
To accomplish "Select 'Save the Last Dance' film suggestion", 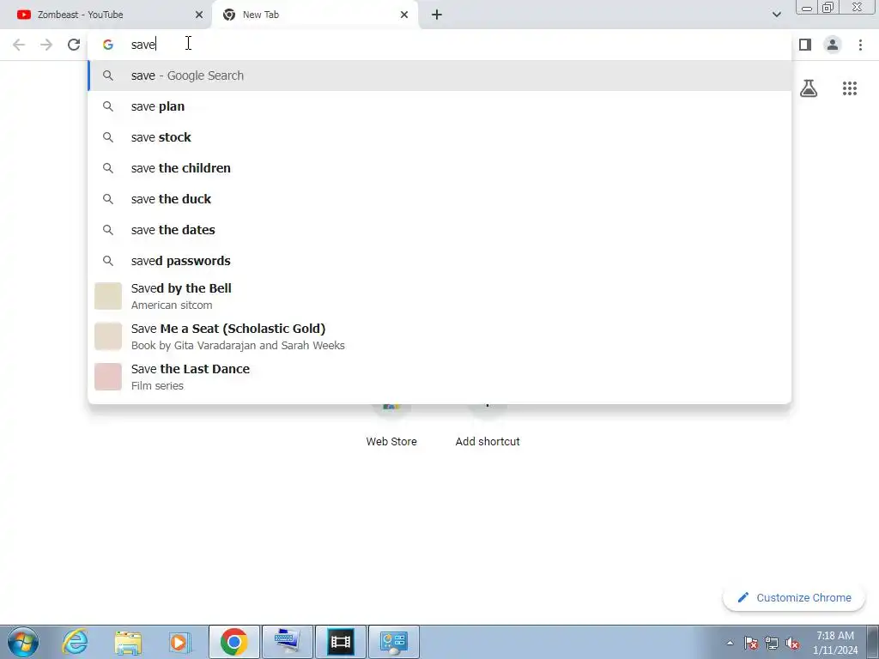I will point(439,377).
